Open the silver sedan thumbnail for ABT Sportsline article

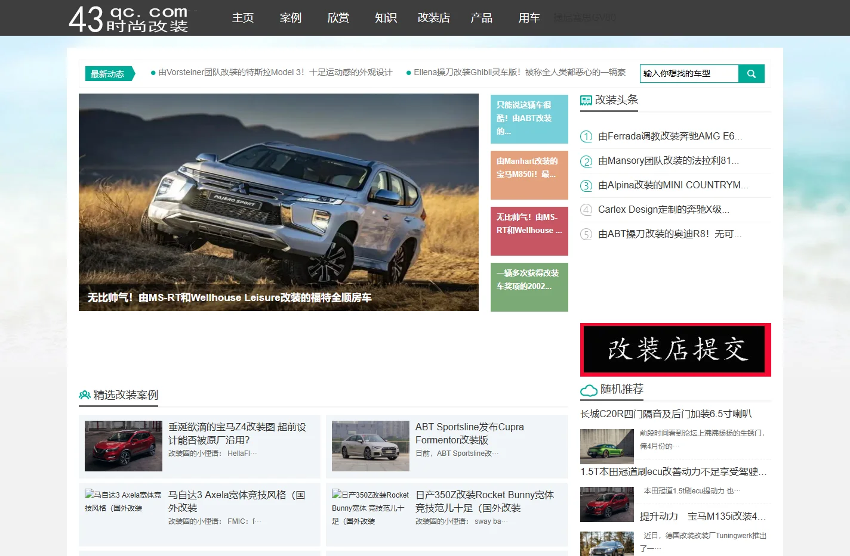pyautogui.click(x=371, y=446)
